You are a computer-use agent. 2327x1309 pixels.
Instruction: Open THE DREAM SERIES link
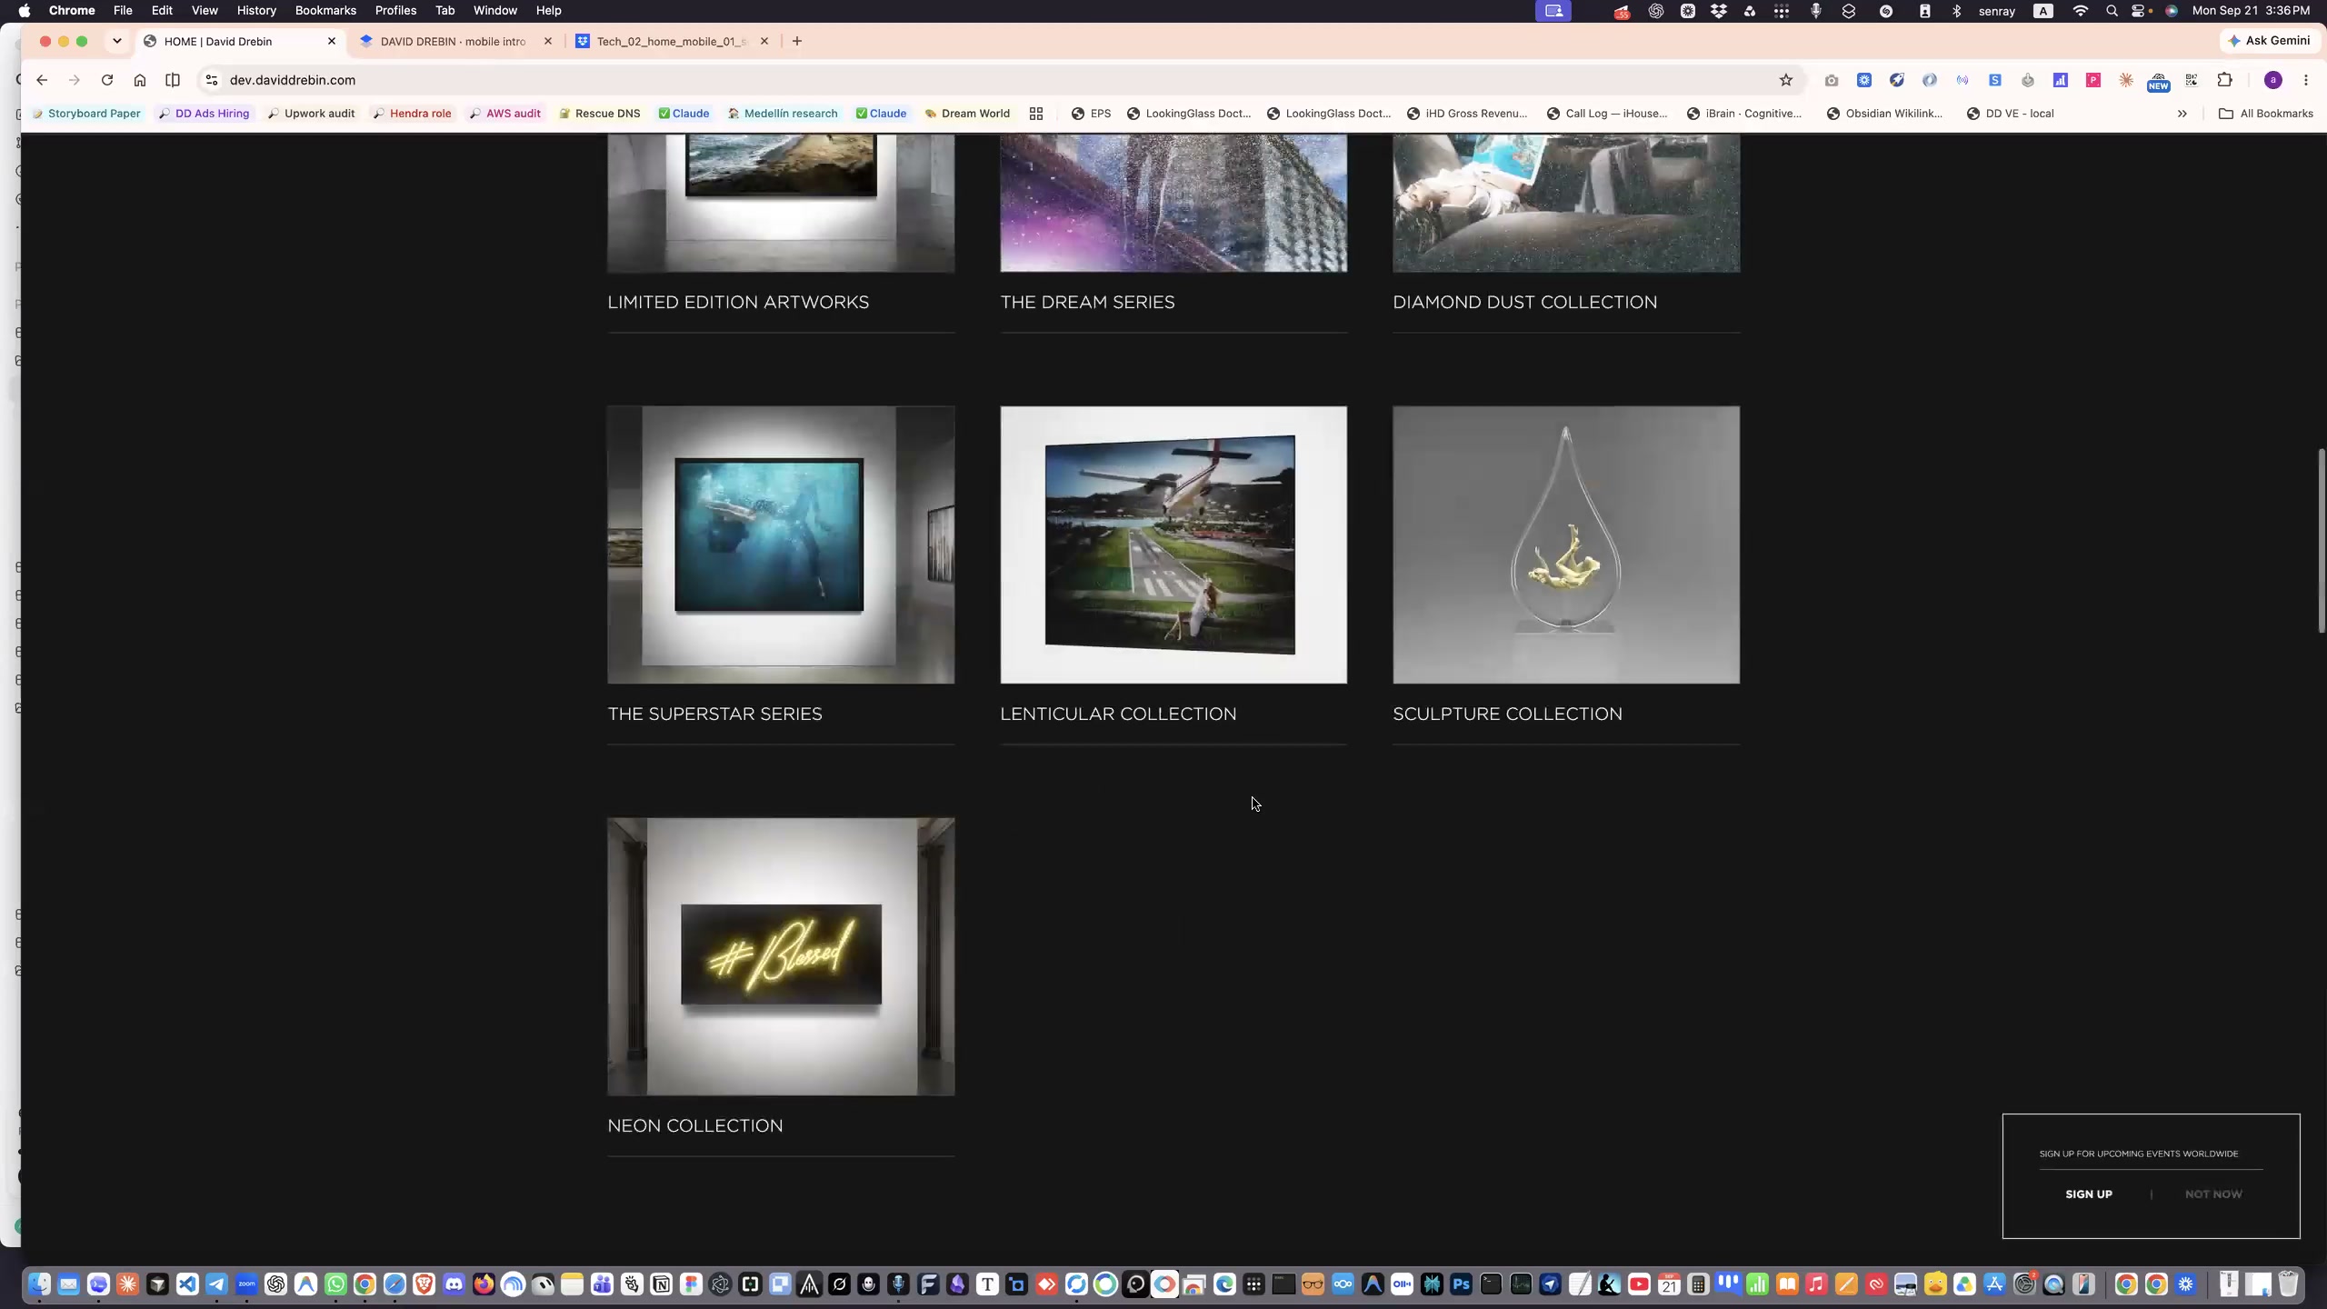(1087, 303)
